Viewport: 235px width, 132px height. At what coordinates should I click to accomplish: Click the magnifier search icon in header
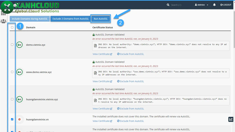coord(168,5)
